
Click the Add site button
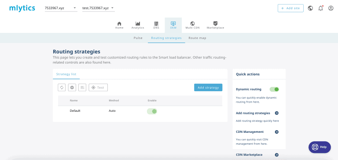pos(290,8)
